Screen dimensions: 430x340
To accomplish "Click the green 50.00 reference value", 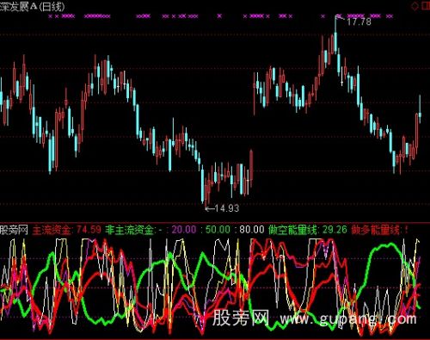I will point(218,230).
